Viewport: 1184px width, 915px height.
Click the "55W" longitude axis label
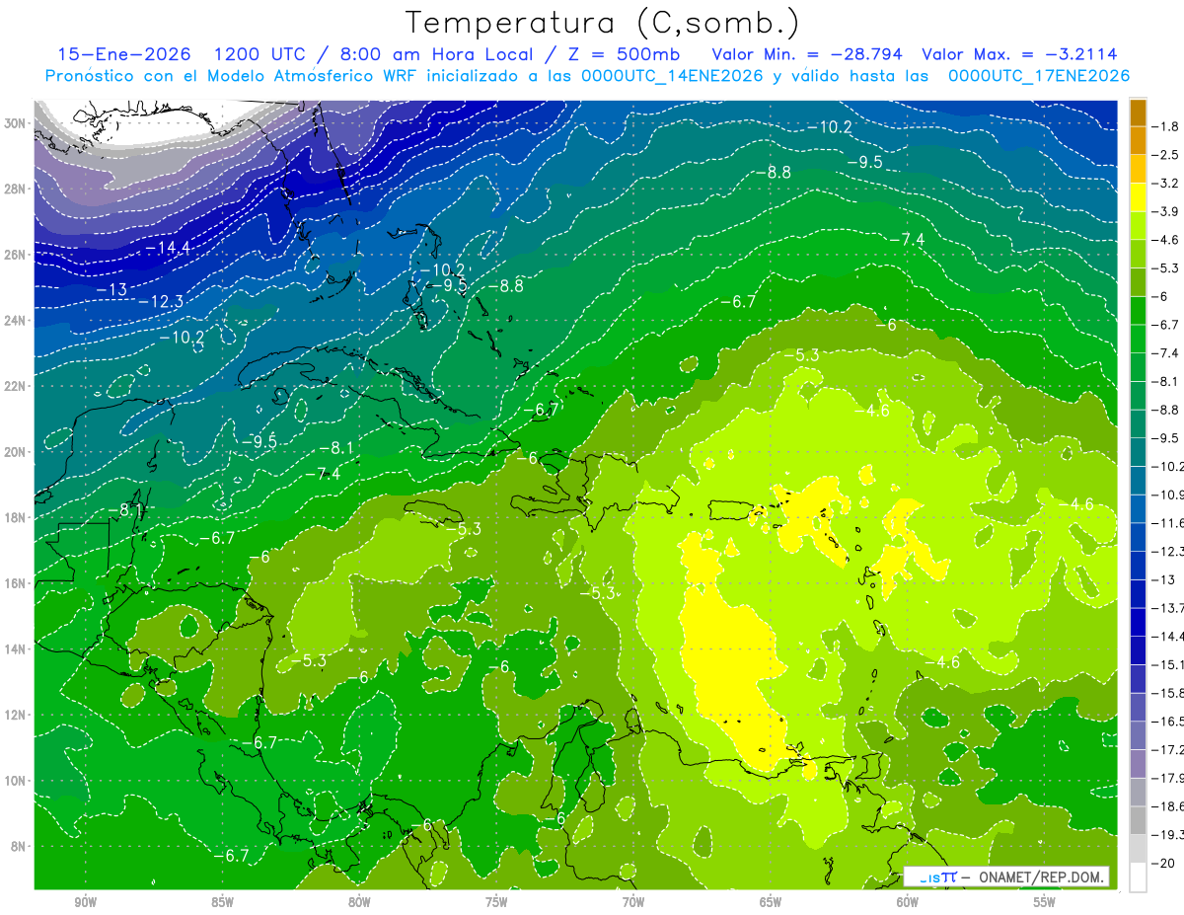1044,901
